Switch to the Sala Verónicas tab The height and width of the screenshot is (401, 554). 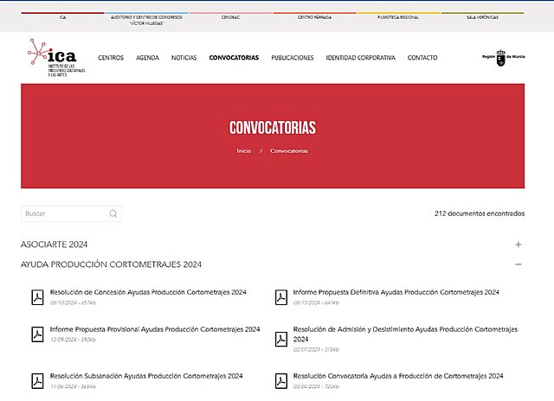[483, 17]
